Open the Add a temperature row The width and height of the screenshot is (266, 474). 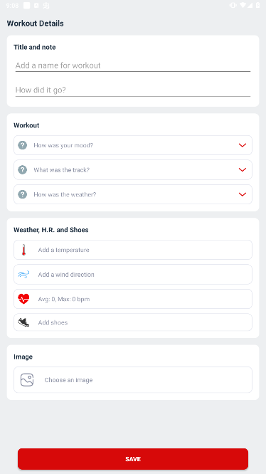(133, 250)
